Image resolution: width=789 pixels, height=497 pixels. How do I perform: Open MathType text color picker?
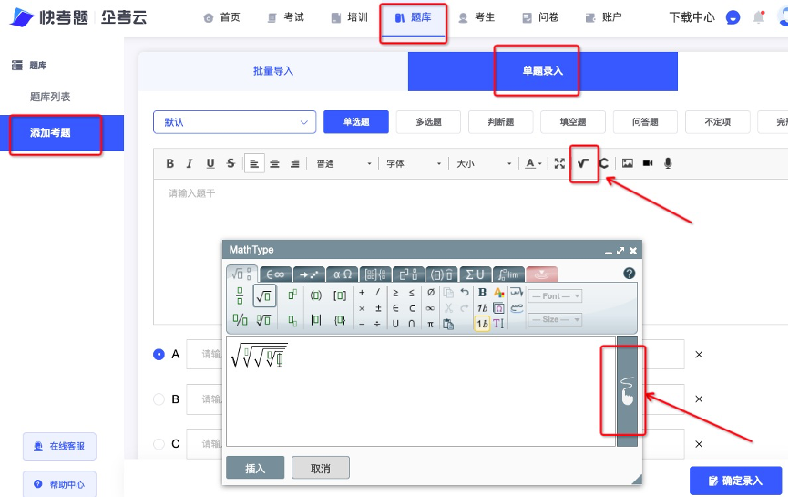click(498, 292)
